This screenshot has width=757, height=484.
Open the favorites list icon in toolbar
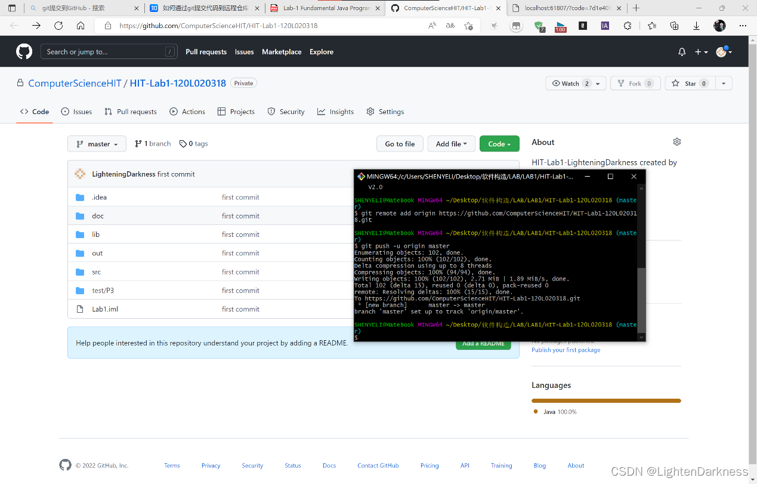click(651, 26)
